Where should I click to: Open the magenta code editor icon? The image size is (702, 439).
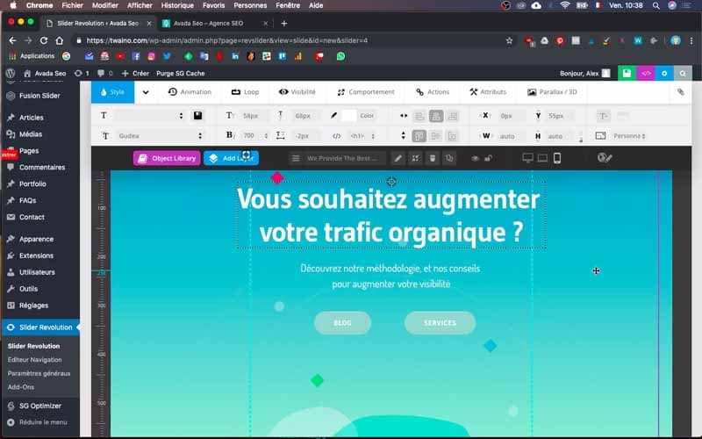(646, 74)
